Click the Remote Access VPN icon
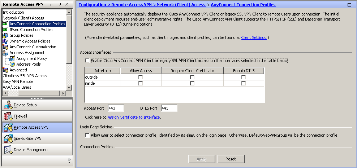The width and height of the screenshot is (357, 168). tap(8, 127)
